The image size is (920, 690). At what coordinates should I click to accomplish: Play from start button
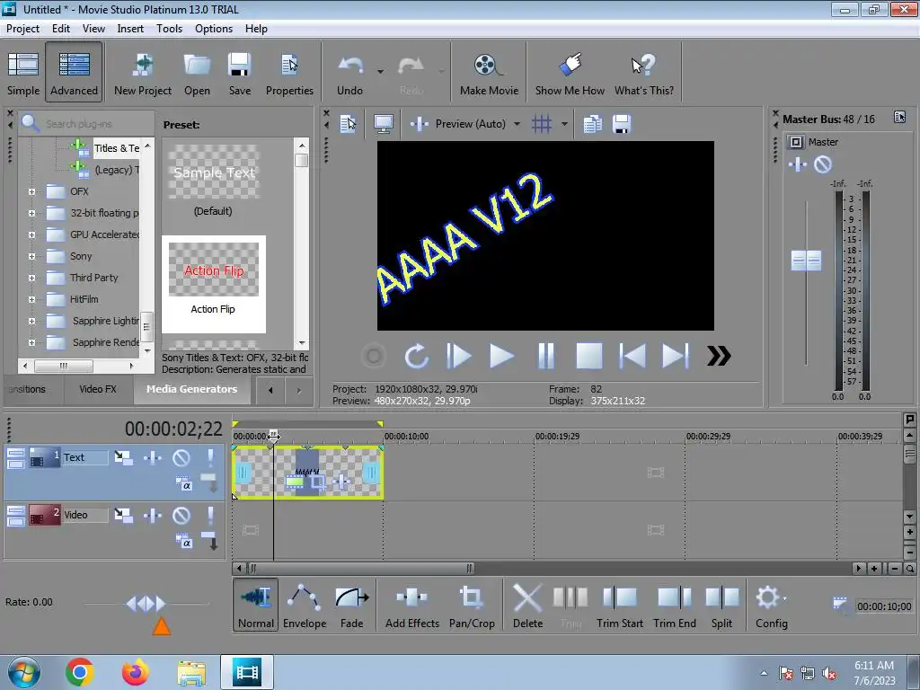pos(459,356)
